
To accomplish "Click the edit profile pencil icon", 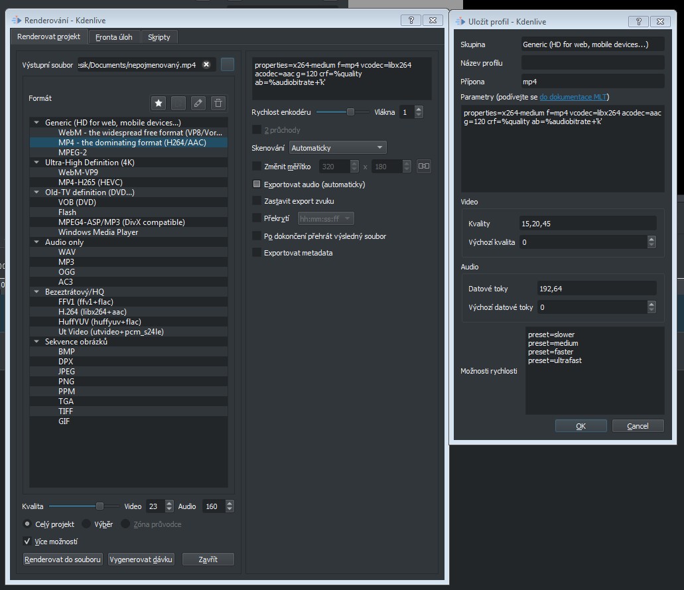I will [198, 103].
